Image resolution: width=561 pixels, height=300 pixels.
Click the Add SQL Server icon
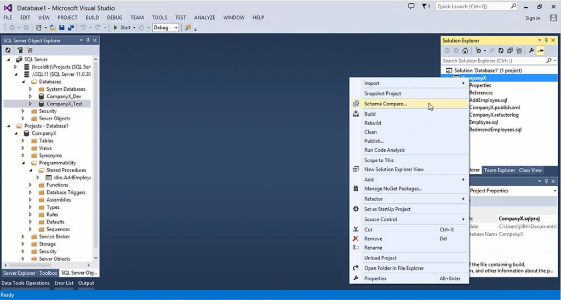click(21, 50)
